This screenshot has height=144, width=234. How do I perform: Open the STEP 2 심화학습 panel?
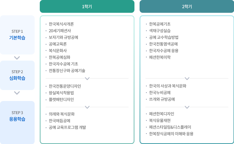[17, 75]
